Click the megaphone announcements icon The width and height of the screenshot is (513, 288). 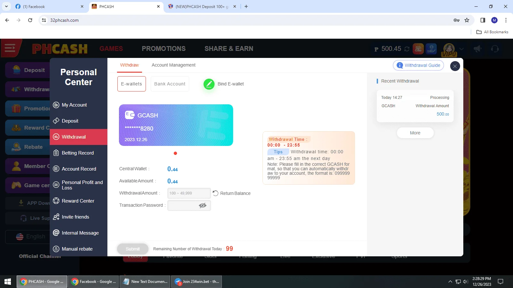(x=478, y=49)
